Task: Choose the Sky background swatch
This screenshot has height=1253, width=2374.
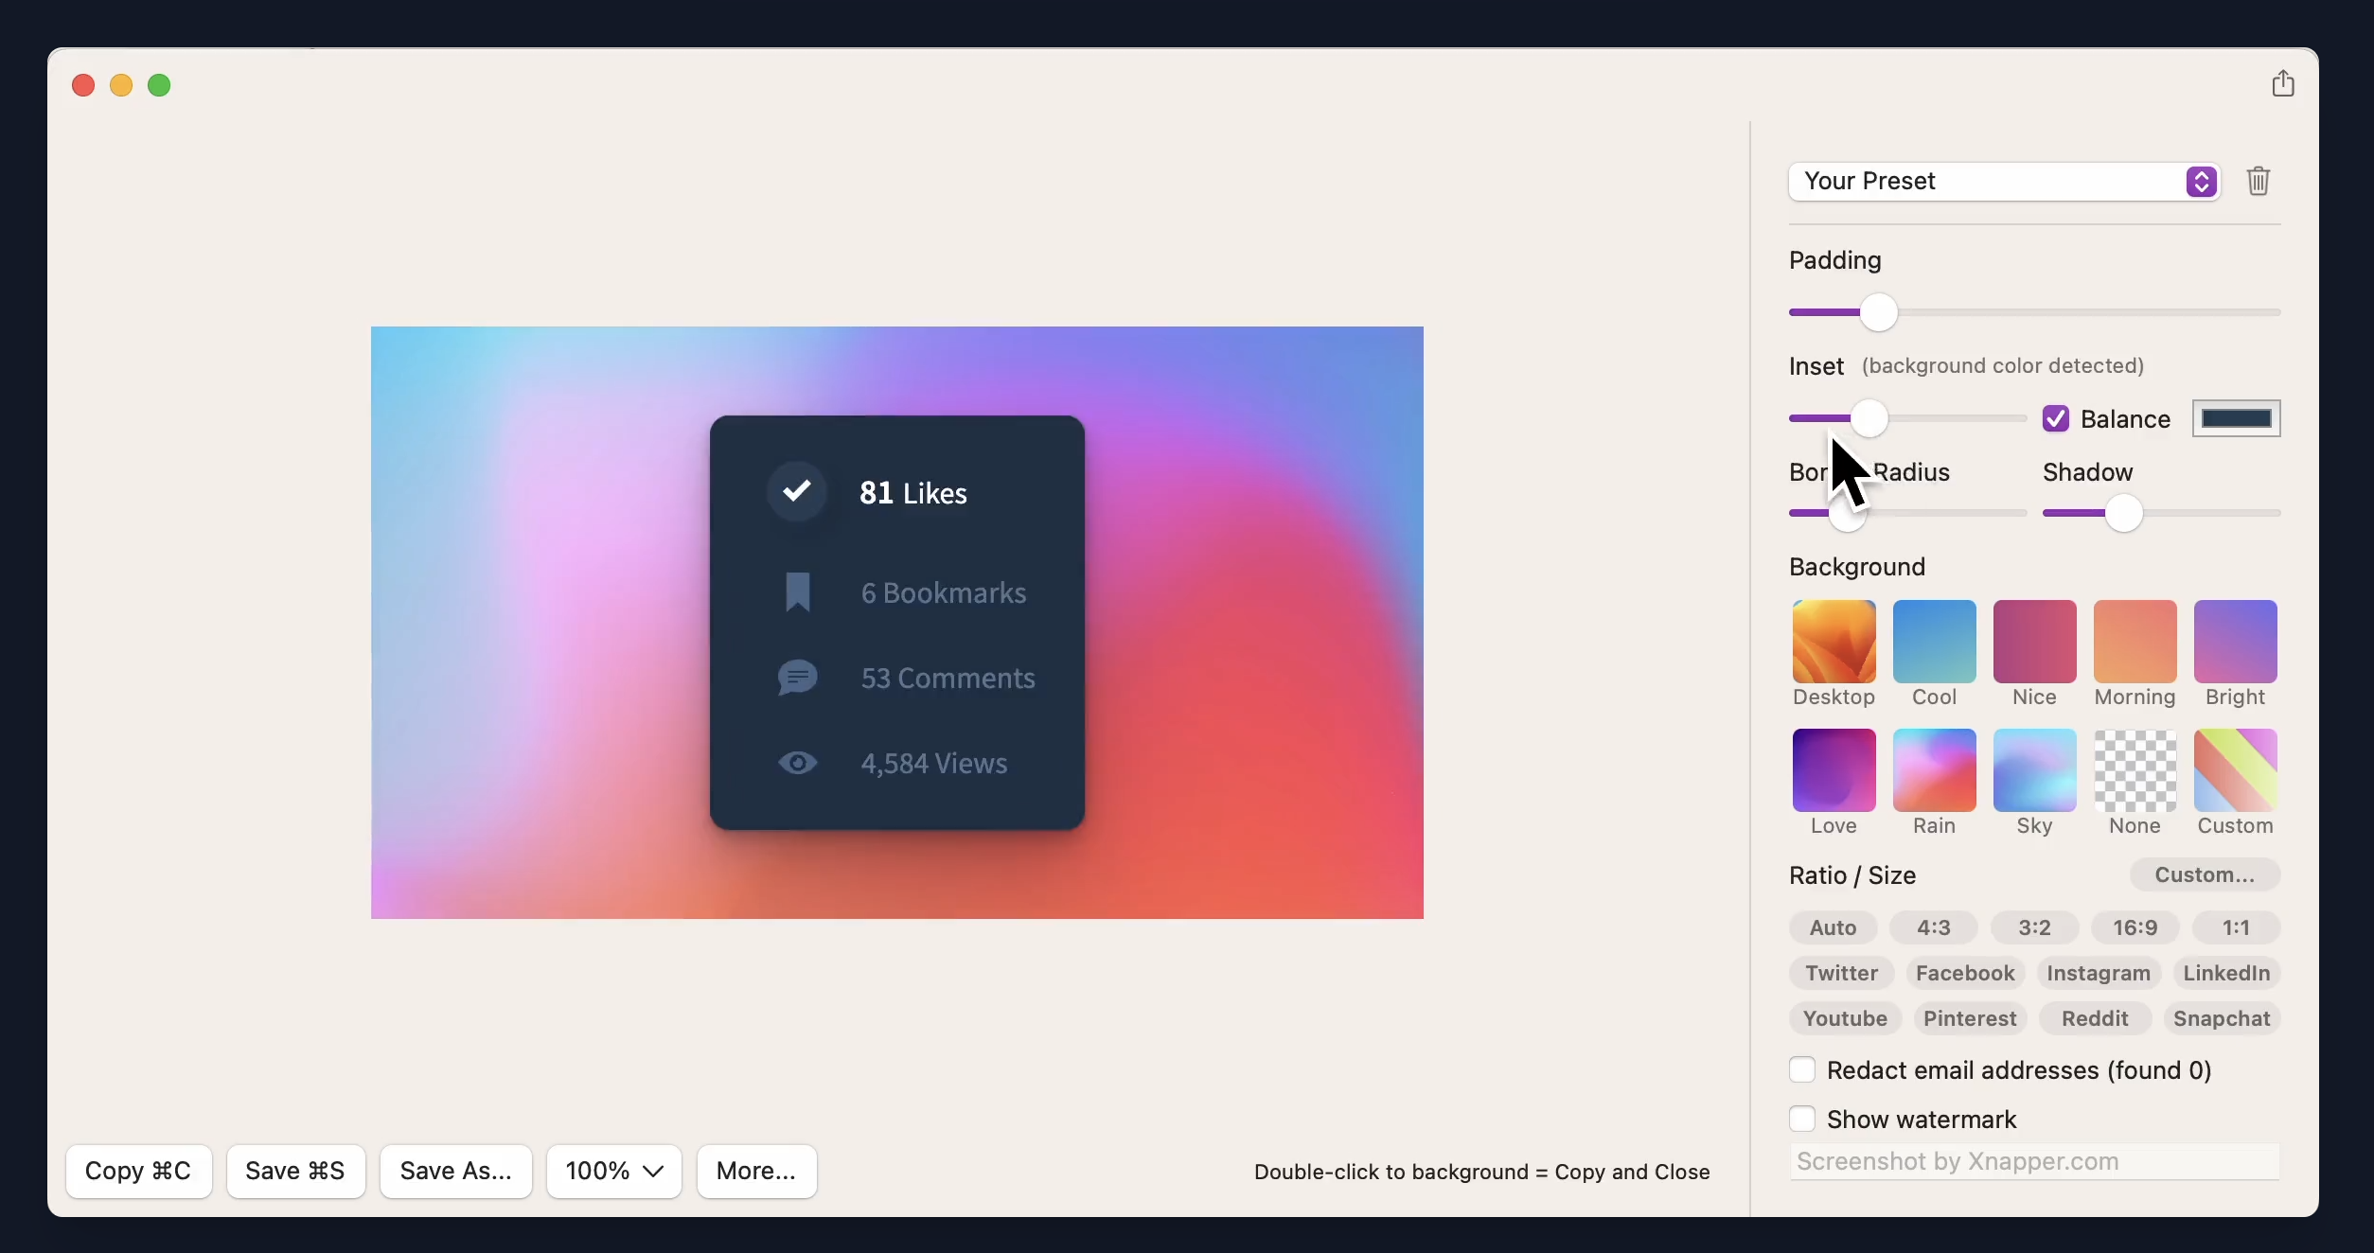Action: click(x=2034, y=770)
